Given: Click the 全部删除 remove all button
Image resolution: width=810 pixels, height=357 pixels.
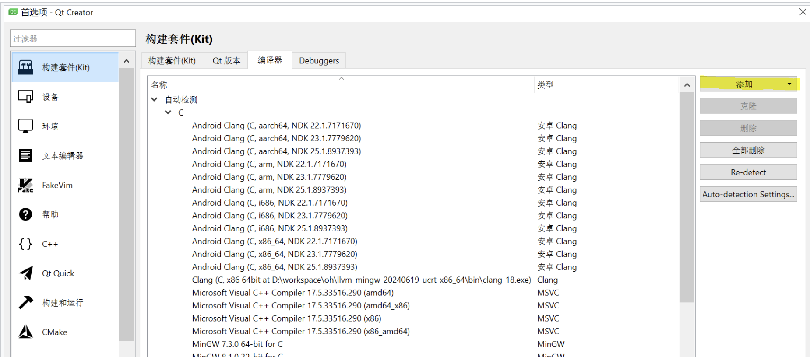Looking at the screenshot, I should pyautogui.click(x=748, y=150).
